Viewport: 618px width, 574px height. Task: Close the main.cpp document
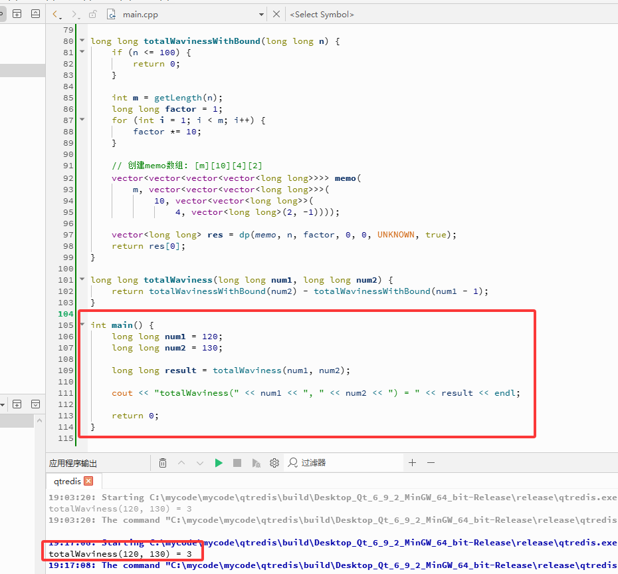(x=276, y=15)
